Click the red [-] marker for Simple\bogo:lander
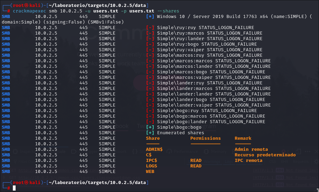This screenshot has width=319, height=192. pyautogui.click(x=150, y=122)
